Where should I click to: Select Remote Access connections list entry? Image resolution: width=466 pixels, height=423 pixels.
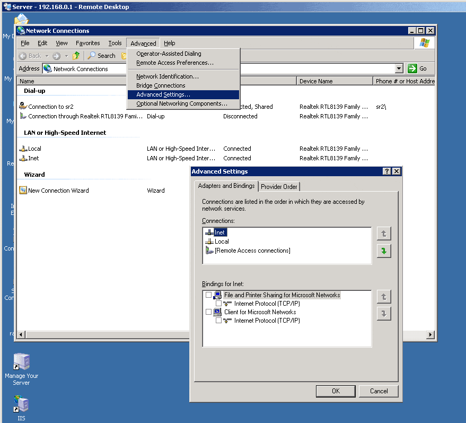[x=252, y=251]
